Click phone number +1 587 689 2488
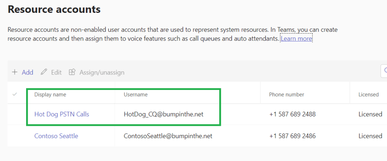Viewport: 387px width, 161px height. point(292,114)
